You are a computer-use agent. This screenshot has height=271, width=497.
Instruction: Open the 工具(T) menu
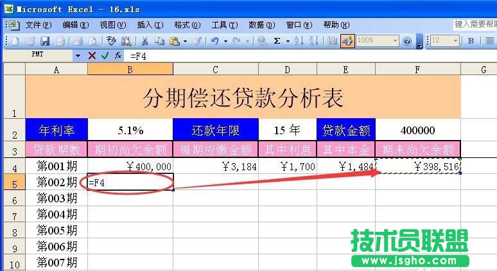point(225,25)
